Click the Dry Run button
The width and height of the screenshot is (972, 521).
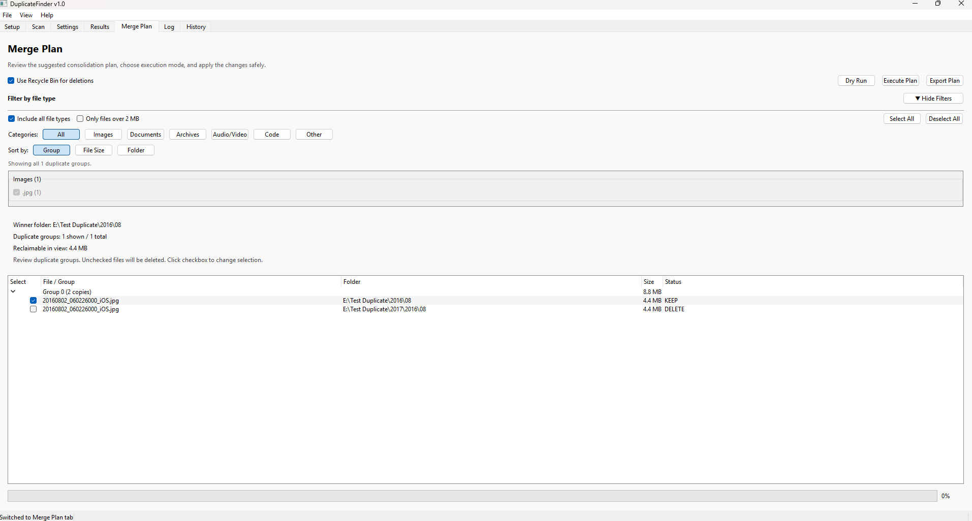(856, 81)
